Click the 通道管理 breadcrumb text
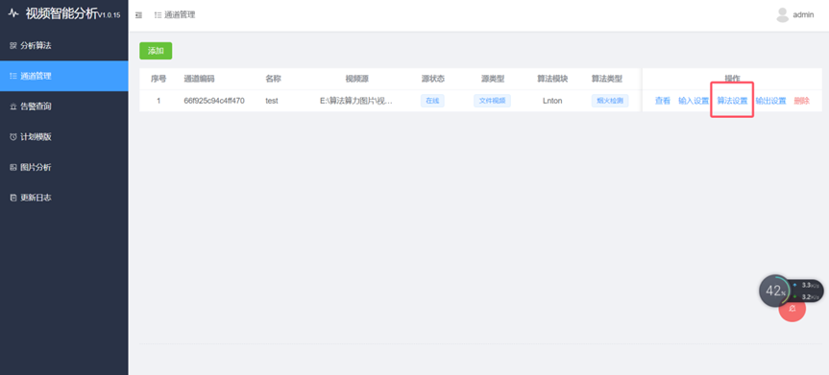829x375 pixels. point(180,14)
